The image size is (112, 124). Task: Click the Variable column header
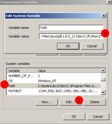click(21, 71)
